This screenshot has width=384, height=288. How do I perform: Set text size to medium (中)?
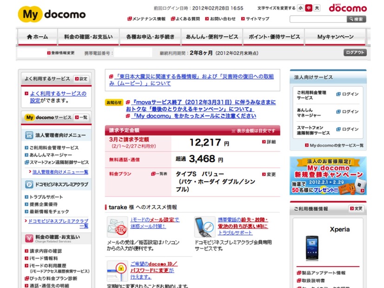click(x=309, y=8)
